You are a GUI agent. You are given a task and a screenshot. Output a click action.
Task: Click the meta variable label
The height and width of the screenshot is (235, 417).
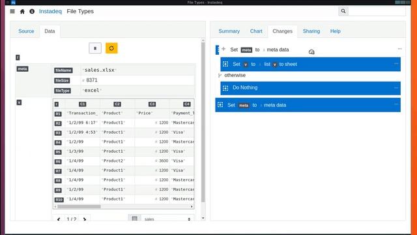click(x=22, y=69)
